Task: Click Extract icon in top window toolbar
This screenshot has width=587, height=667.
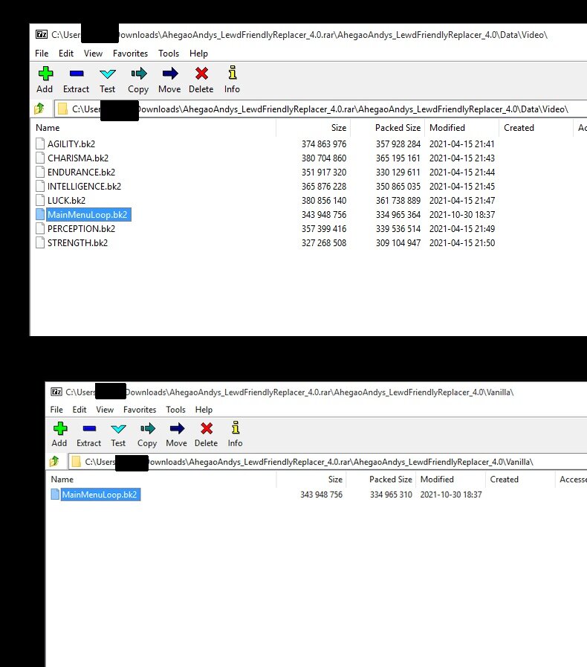Action: click(x=76, y=74)
